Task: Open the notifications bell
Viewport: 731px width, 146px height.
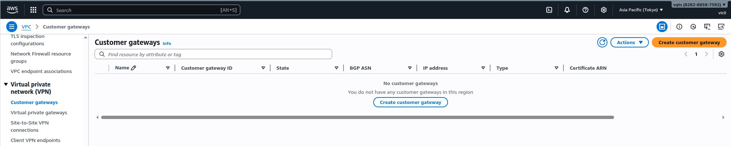Action: [567, 10]
